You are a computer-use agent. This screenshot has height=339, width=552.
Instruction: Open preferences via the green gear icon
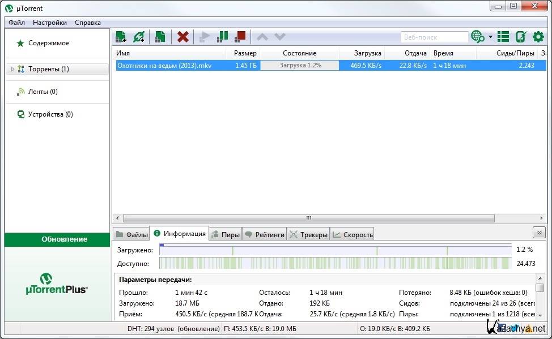point(538,37)
